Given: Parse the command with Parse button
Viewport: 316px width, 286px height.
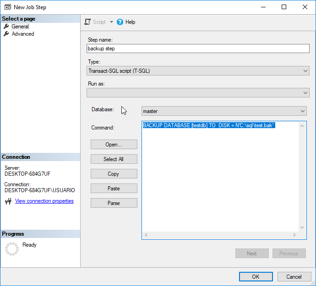Looking at the screenshot, I should pyautogui.click(x=114, y=203).
